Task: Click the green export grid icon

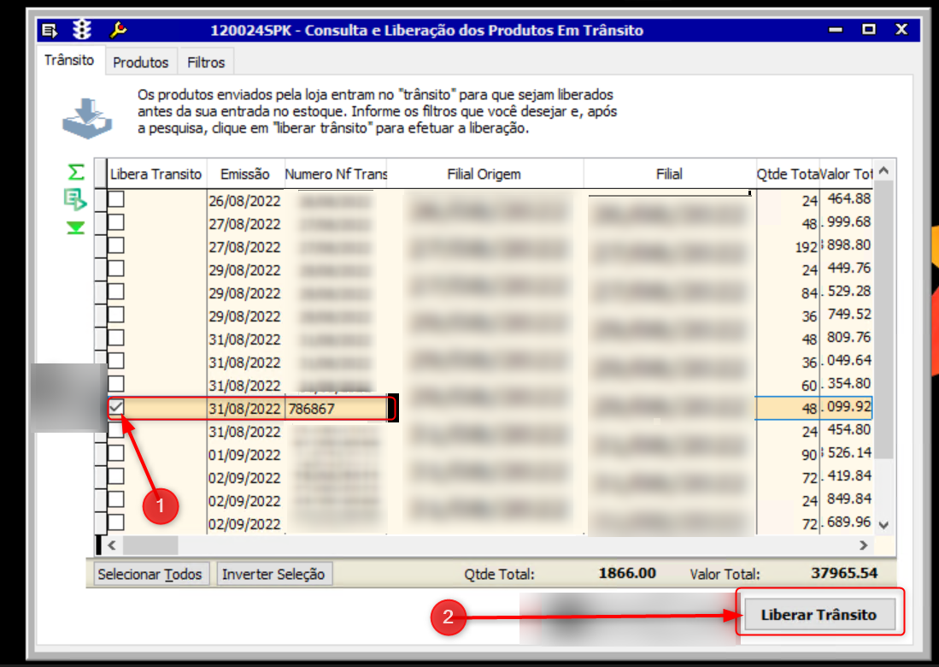Action: click(x=75, y=199)
